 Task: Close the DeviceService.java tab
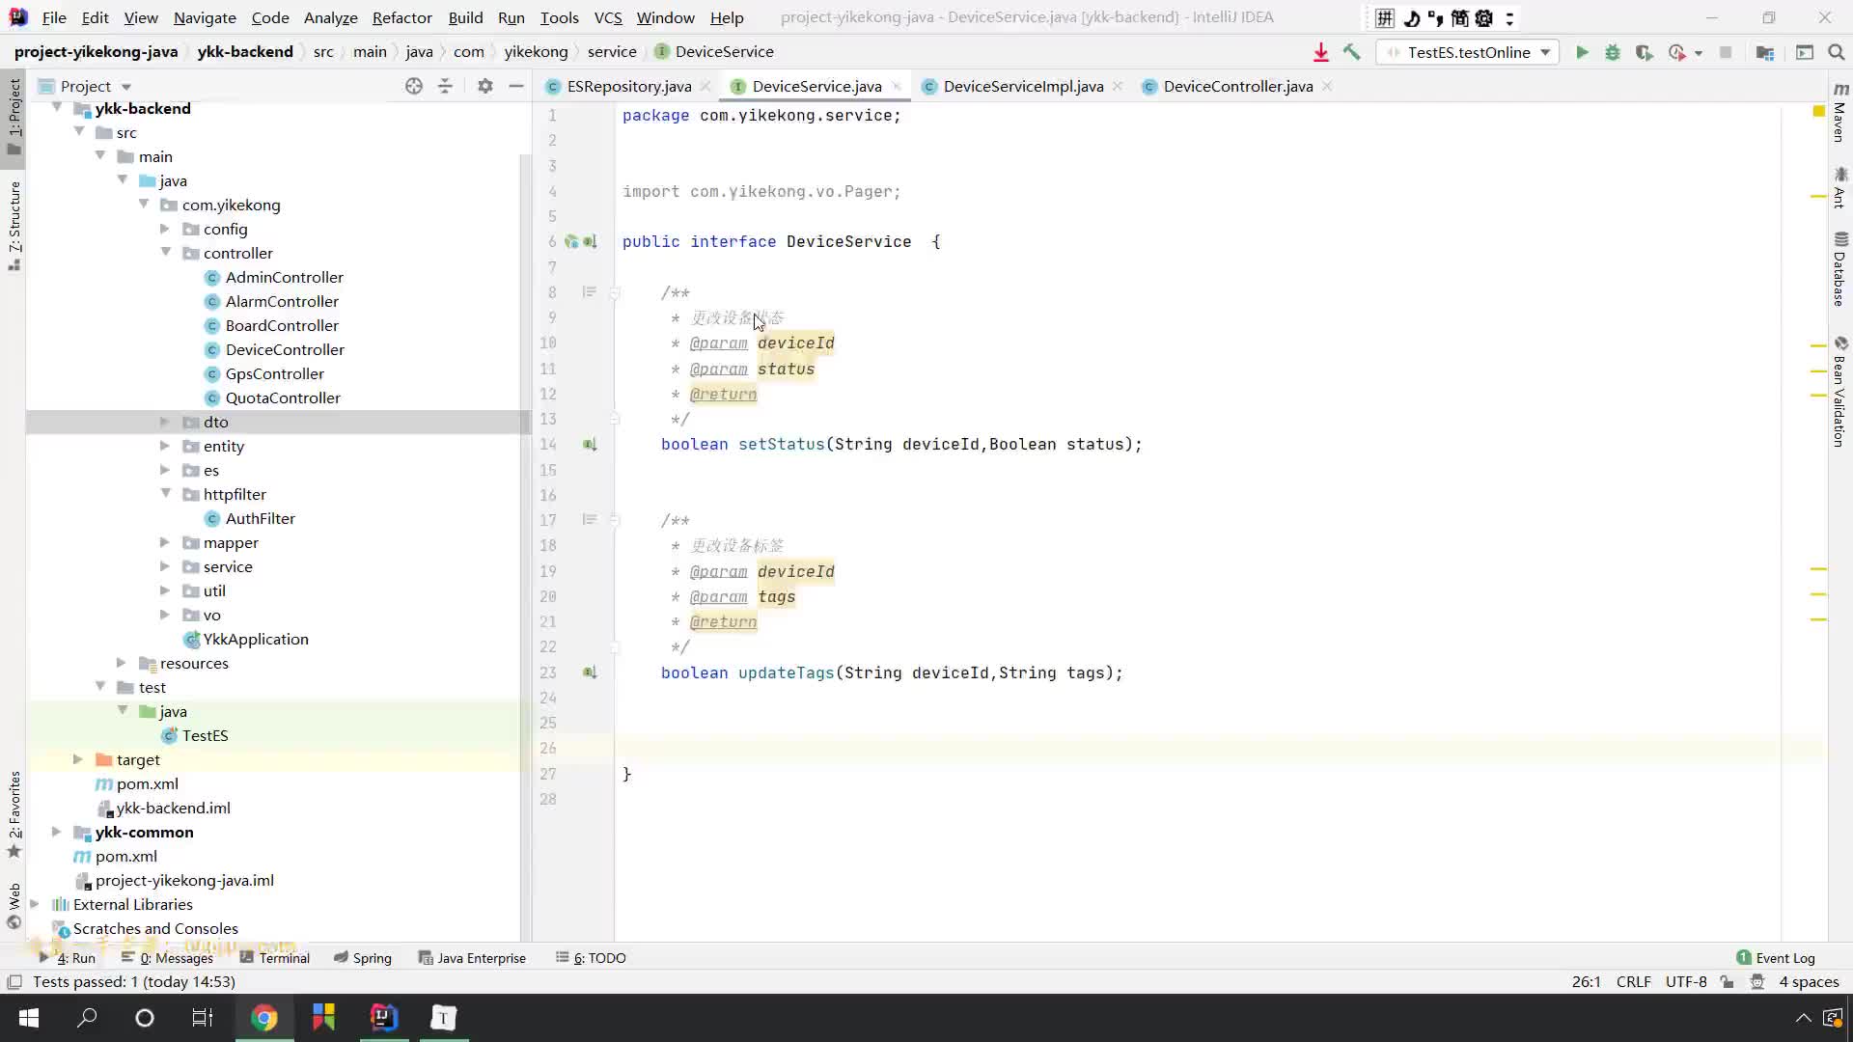(x=897, y=86)
